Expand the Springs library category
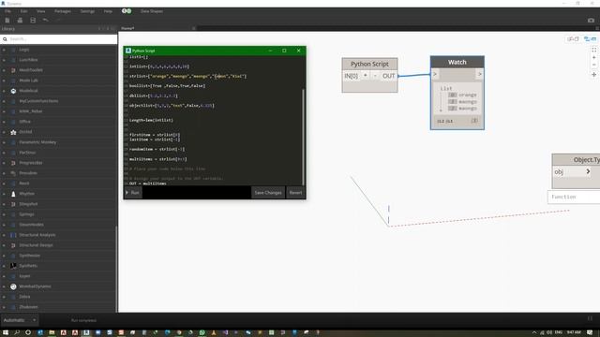 point(4,214)
